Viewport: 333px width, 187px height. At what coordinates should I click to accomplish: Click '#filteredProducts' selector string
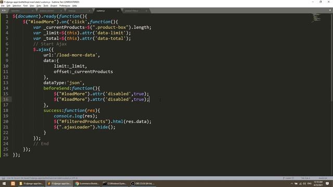coord(83,122)
